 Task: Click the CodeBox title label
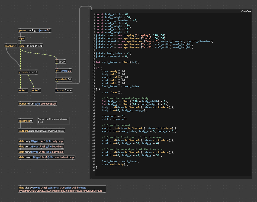coord(246,11)
